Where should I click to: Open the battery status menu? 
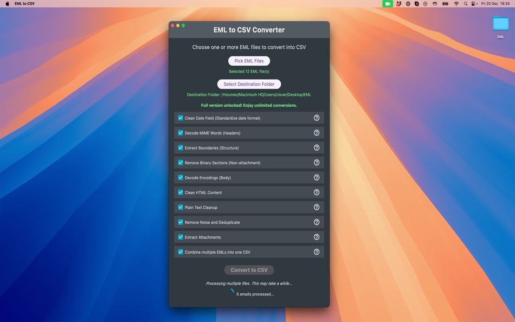(x=446, y=4)
